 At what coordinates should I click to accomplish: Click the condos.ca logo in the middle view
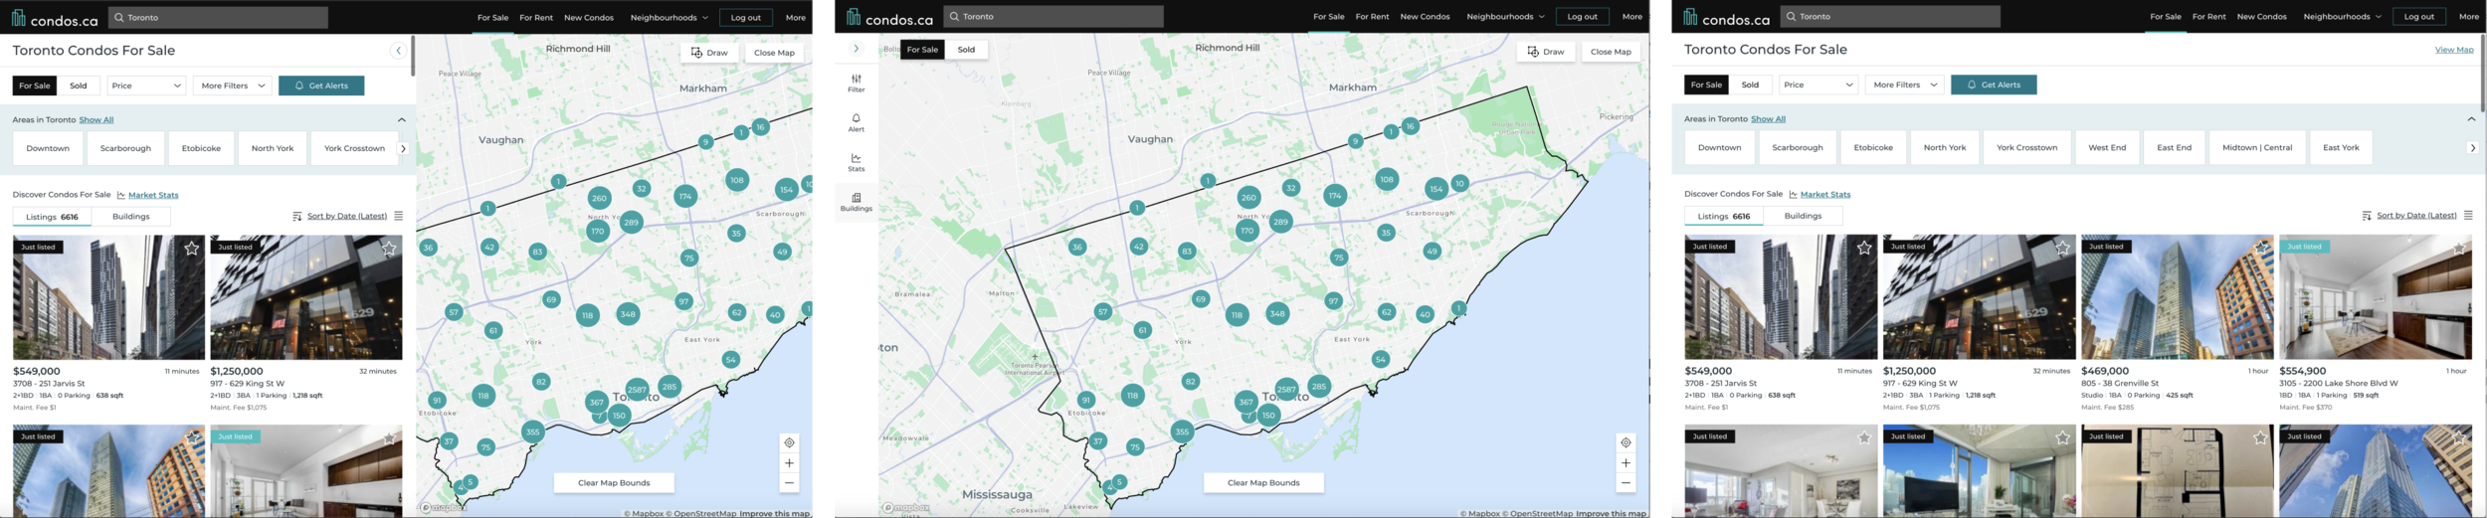(x=889, y=18)
